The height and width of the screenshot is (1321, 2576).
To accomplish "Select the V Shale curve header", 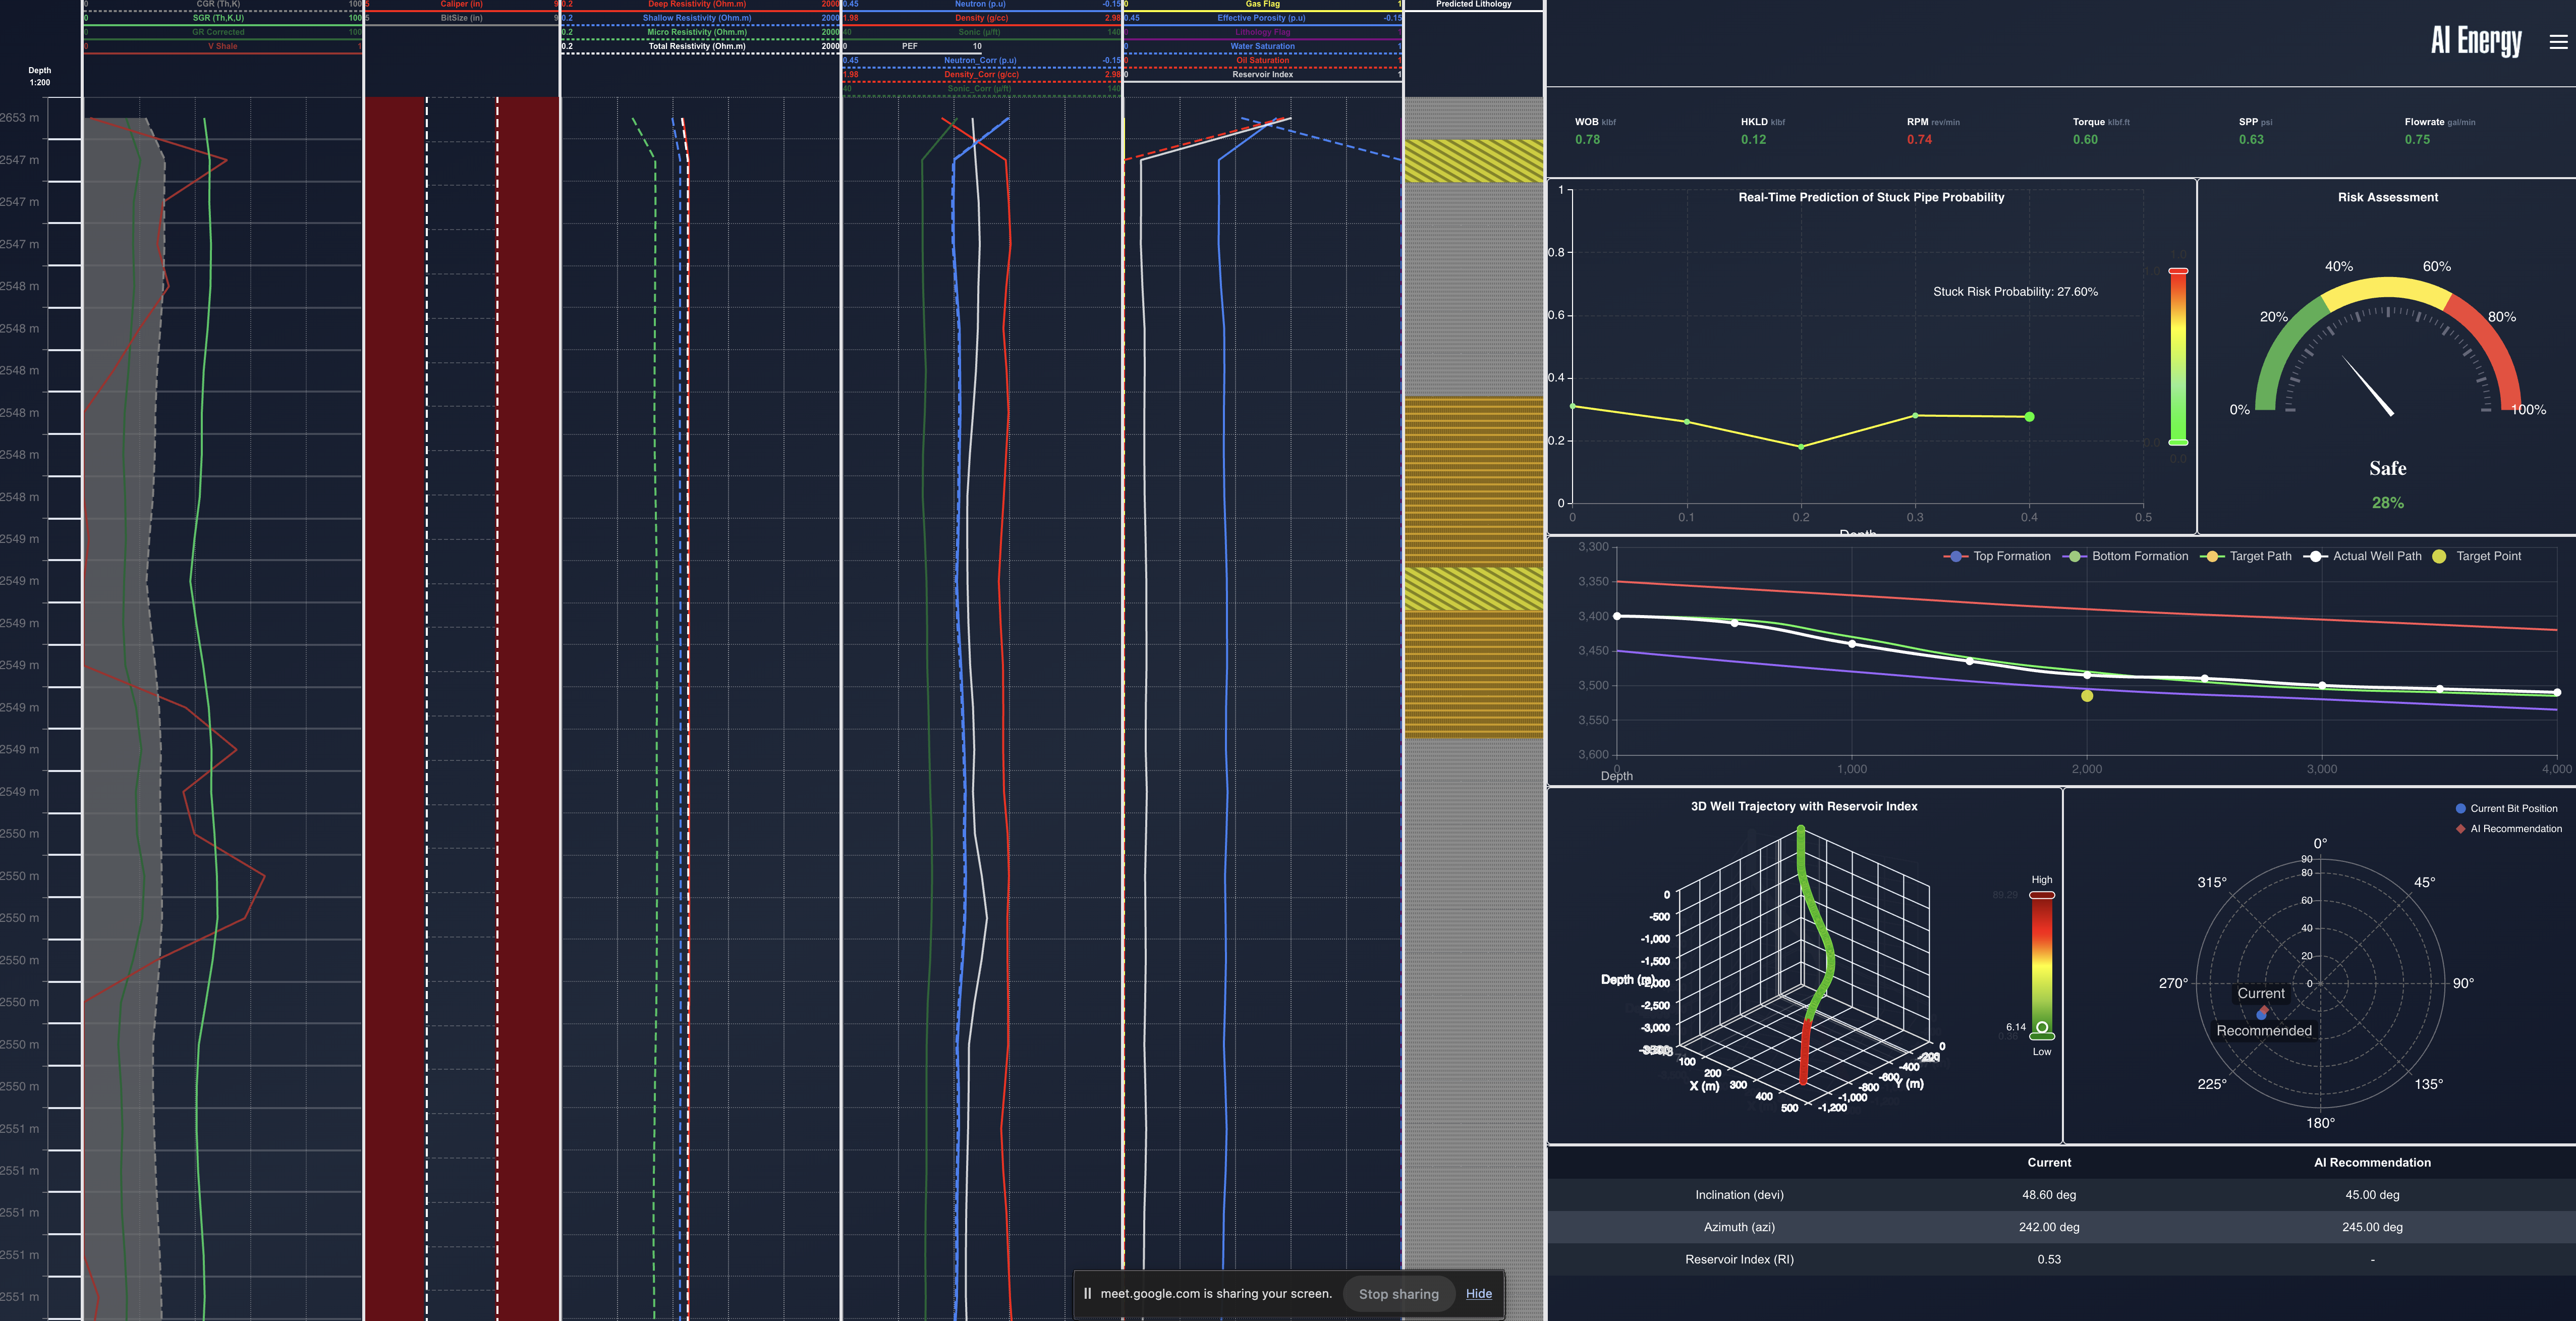I will [x=223, y=46].
